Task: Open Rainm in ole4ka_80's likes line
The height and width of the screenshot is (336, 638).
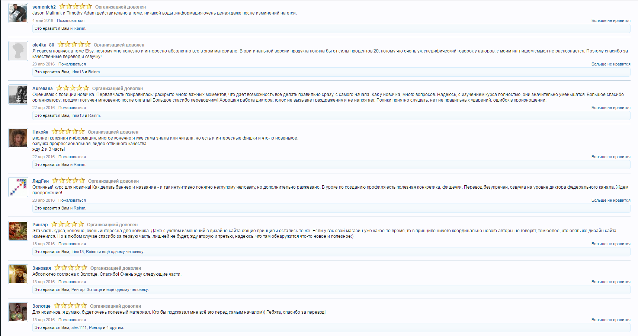Action: [94, 72]
